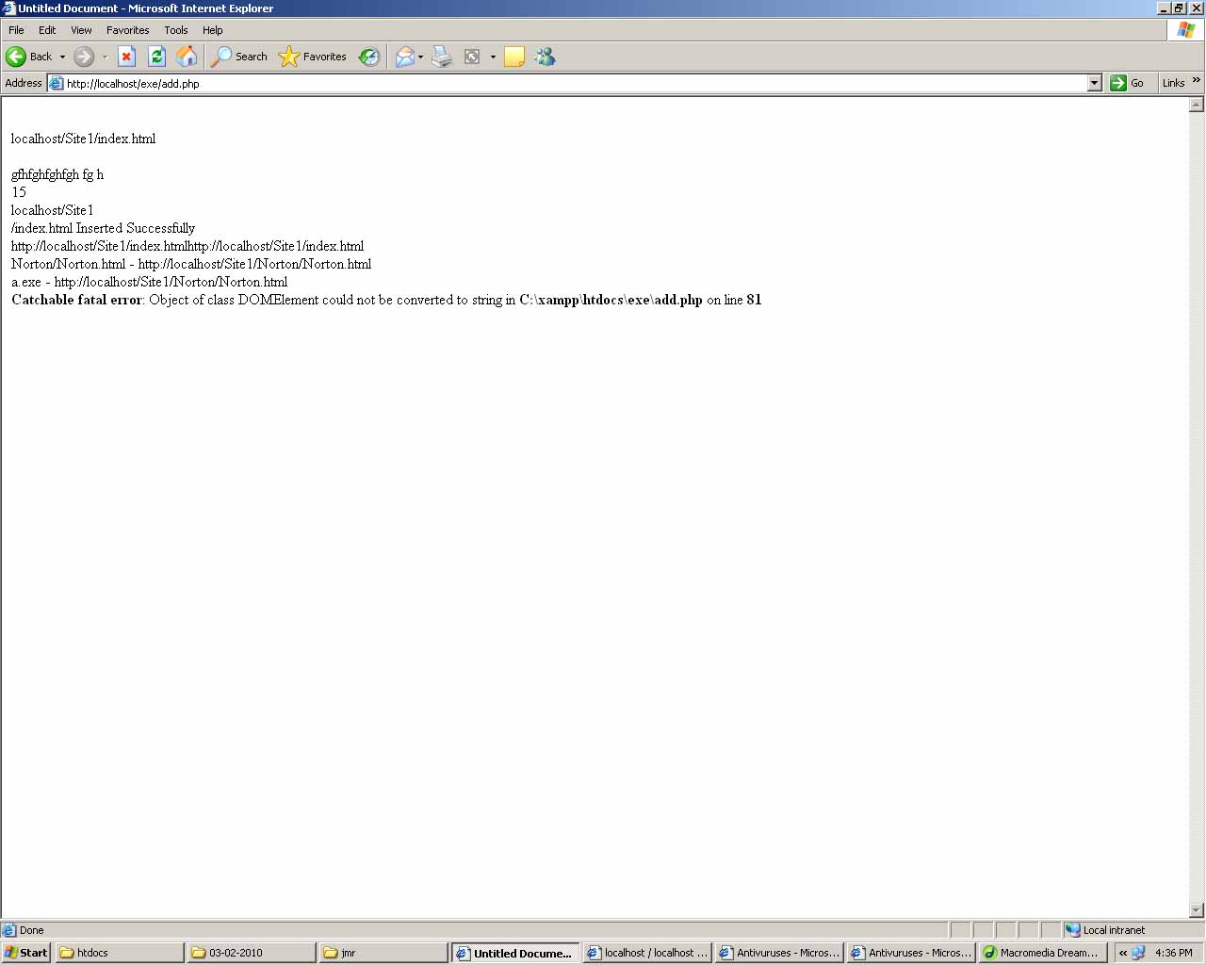The width and height of the screenshot is (1206, 965).
Task: Launch Messenger from the toolbar icon
Action: [545, 57]
